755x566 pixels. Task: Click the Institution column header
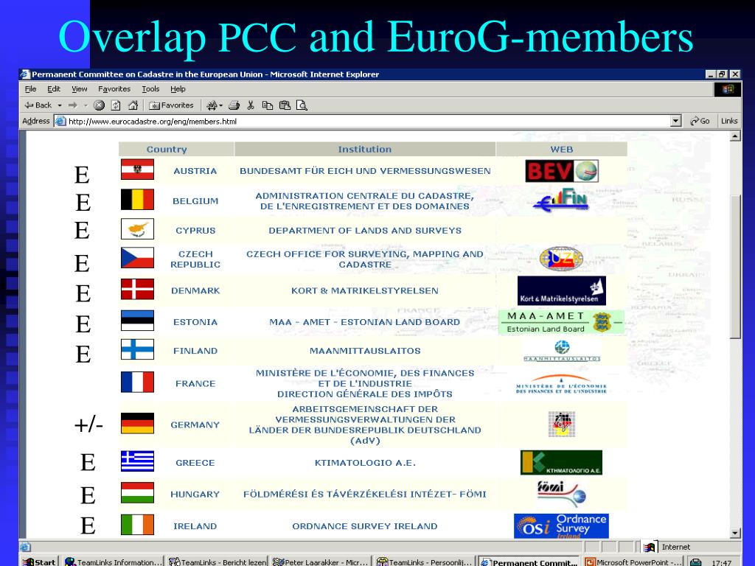365,149
